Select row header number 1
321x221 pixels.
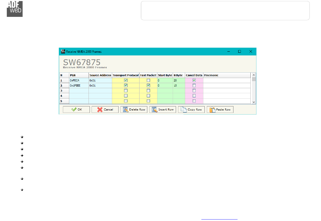tap(64, 80)
